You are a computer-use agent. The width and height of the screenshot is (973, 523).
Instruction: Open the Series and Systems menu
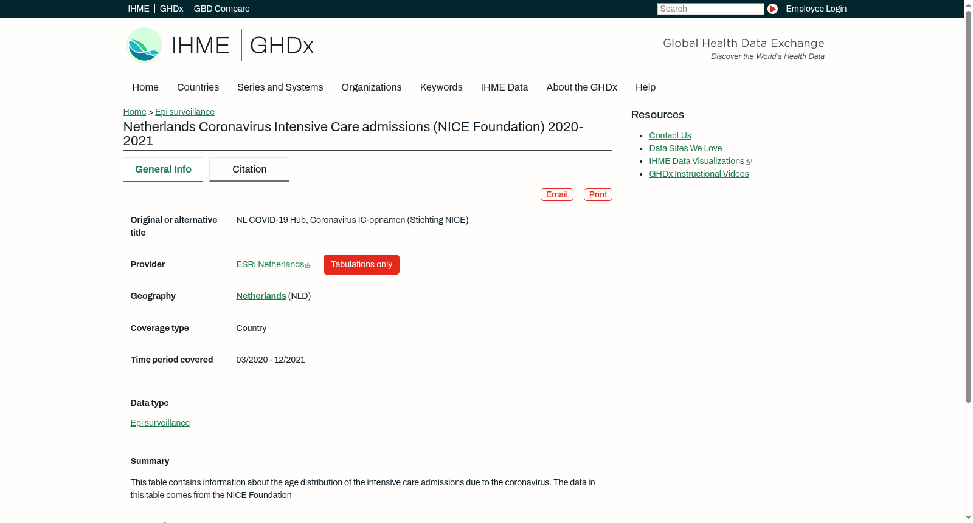point(280,87)
